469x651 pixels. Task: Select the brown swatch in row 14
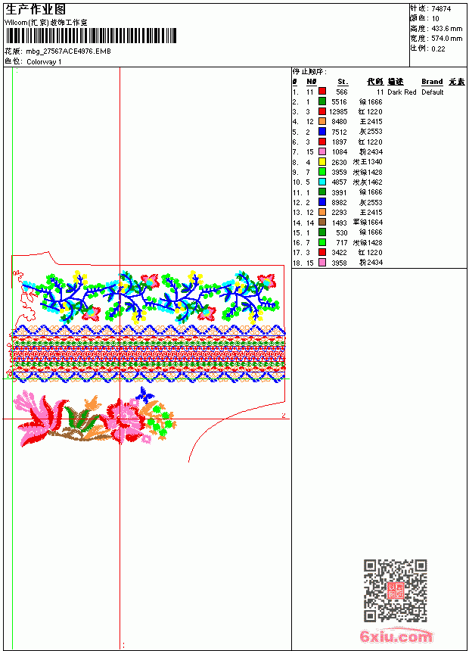(322, 222)
